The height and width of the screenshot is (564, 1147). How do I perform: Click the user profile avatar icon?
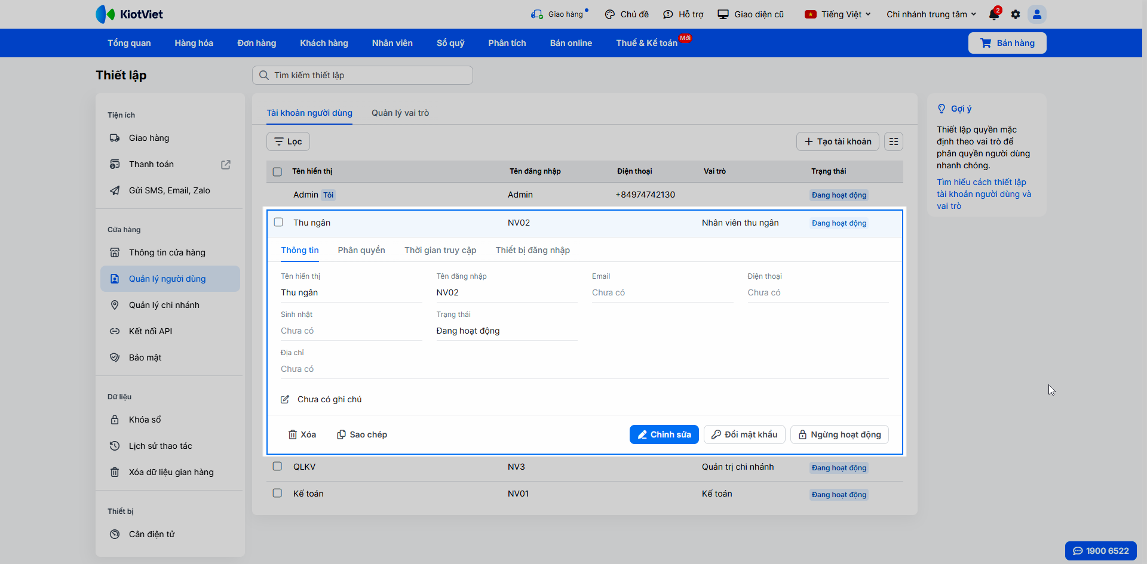tap(1037, 14)
